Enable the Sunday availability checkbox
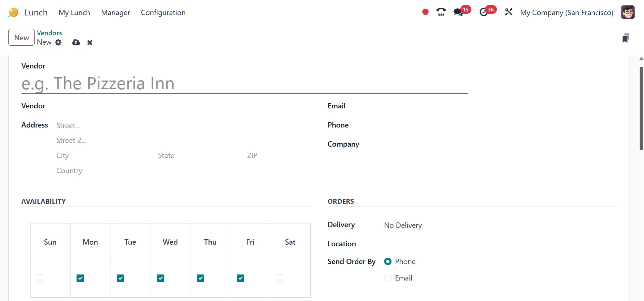This screenshot has width=644, height=301. point(40,278)
